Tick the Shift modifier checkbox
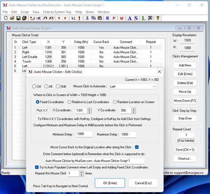 58,87
